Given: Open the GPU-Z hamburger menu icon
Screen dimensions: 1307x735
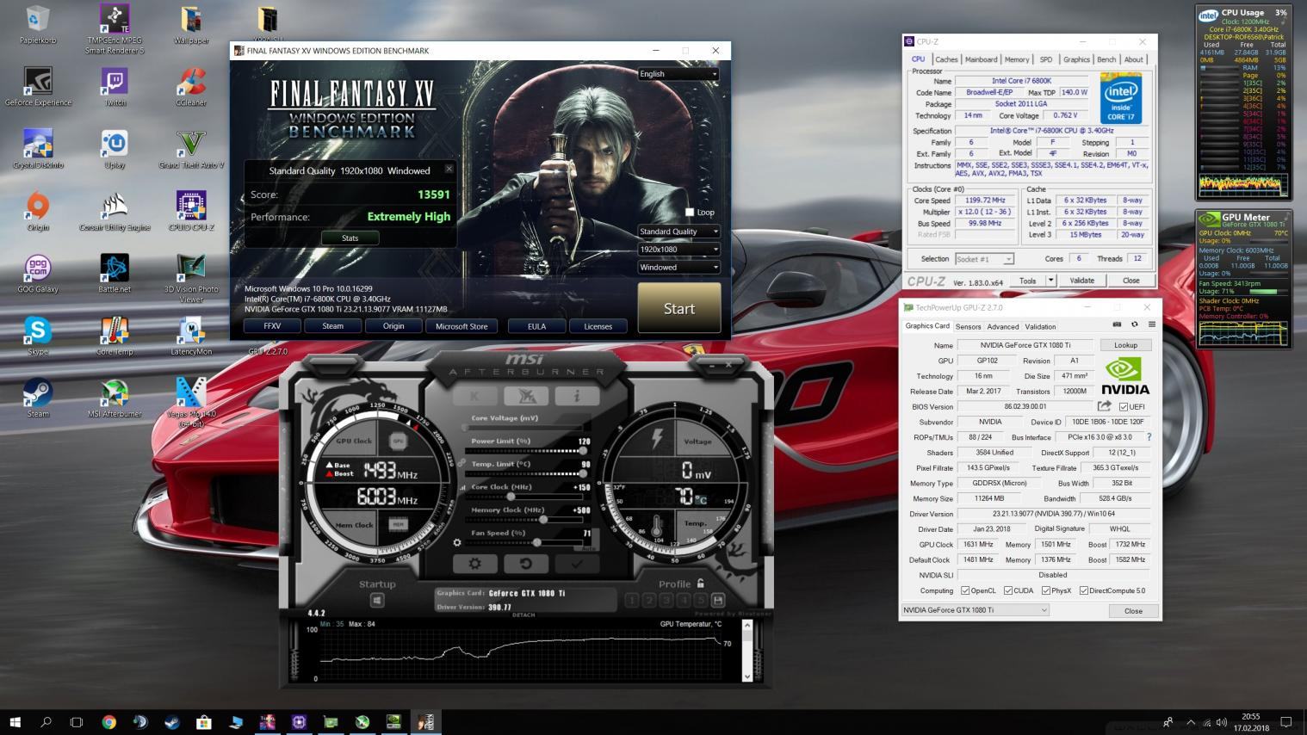Looking at the screenshot, I should 1151,324.
